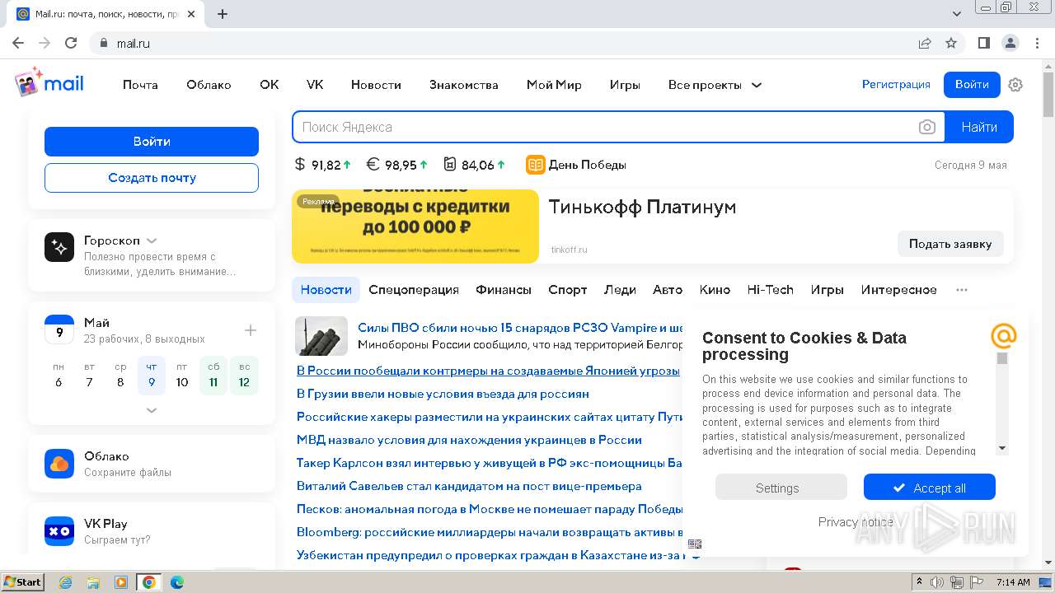Open Chrome three-dot menu
1055x593 pixels.
tap(1037, 43)
